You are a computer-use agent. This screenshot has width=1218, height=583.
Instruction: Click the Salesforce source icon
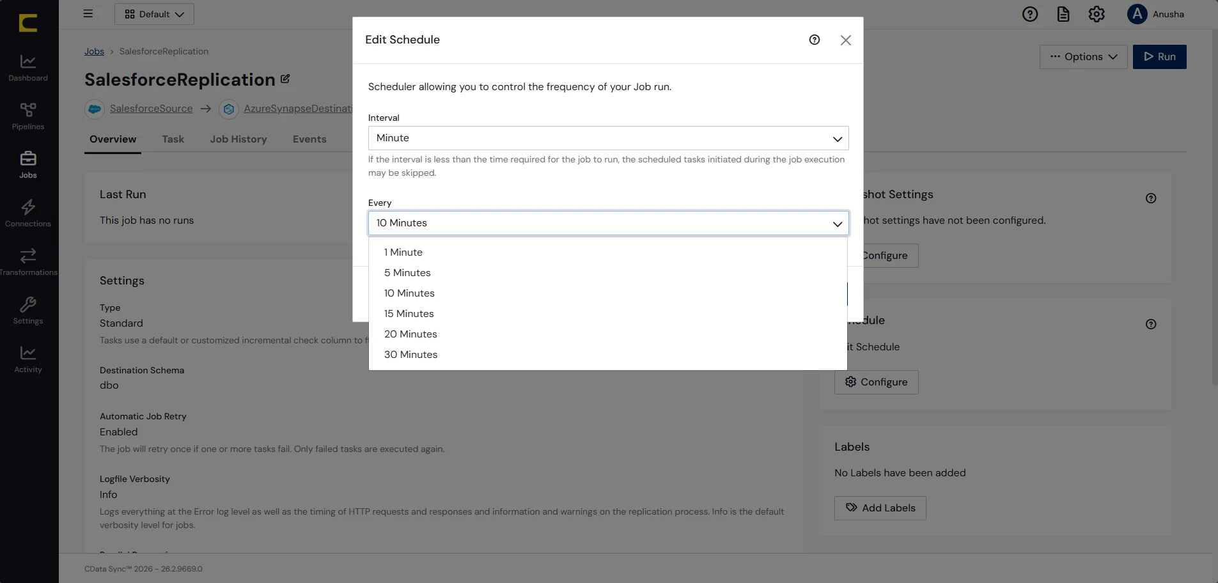tap(95, 109)
